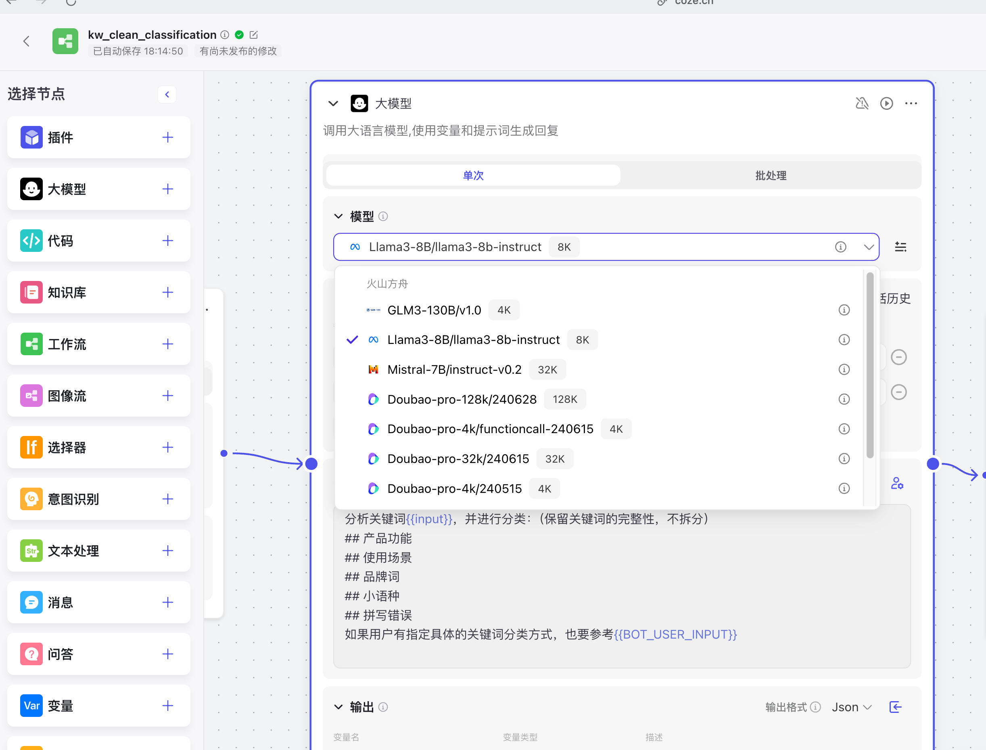The height and width of the screenshot is (750, 986).
Task: Click the {{BOT_USER_INPUT}} variable in prompt
Action: click(x=675, y=635)
